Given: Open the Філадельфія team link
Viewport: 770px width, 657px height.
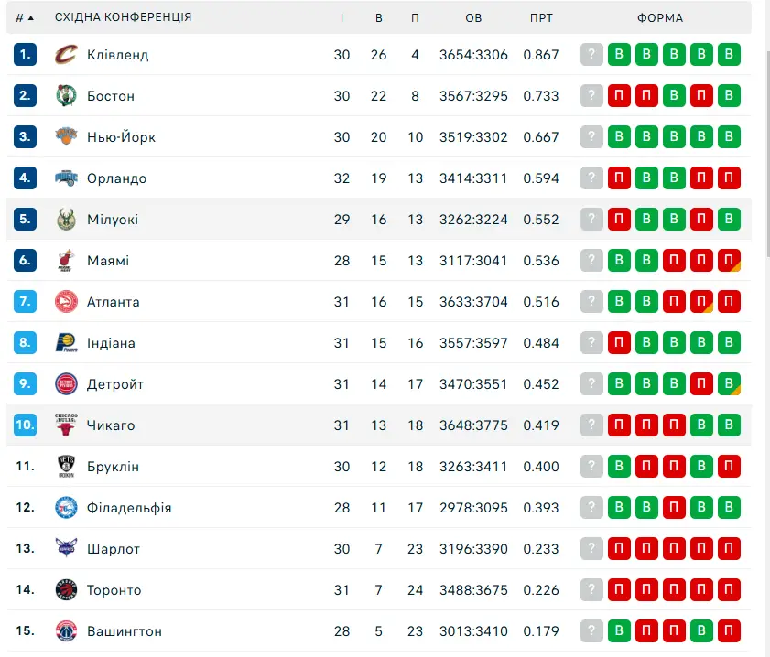Looking at the screenshot, I should (129, 507).
